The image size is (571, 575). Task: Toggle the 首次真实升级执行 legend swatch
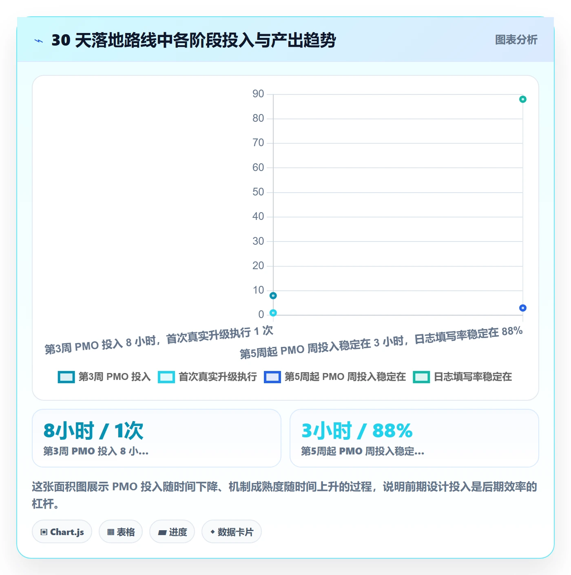coord(166,377)
